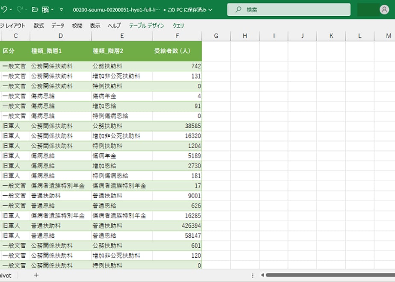Open the 数式 ribbon tab
The height and width of the screenshot is (282, 395).
click(x=39, y=26)
